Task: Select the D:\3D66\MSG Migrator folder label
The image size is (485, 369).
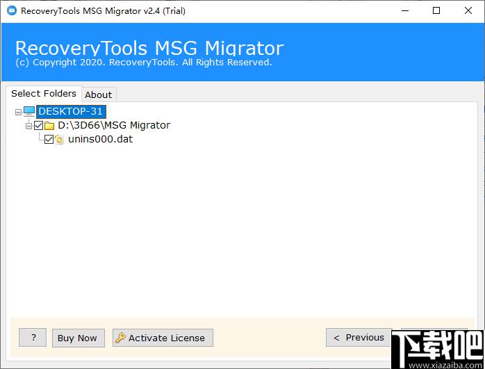Action: tap(114, 125)
